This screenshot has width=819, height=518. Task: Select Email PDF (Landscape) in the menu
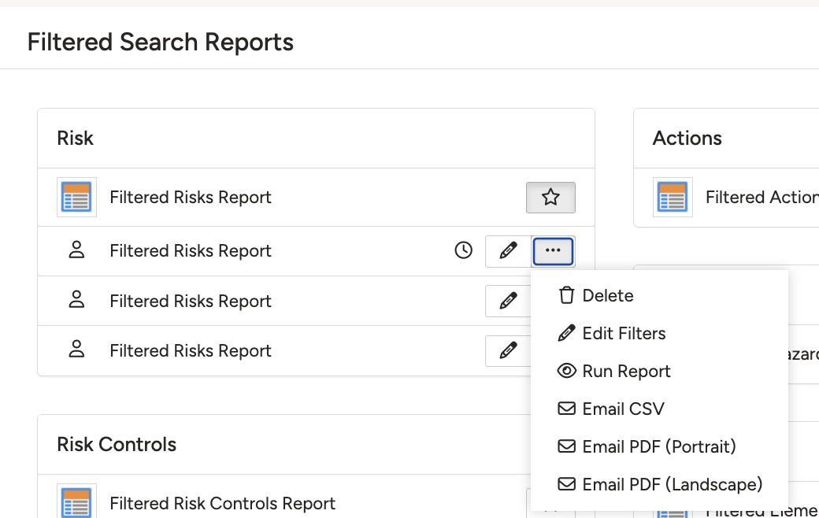(x=659, y=485)
